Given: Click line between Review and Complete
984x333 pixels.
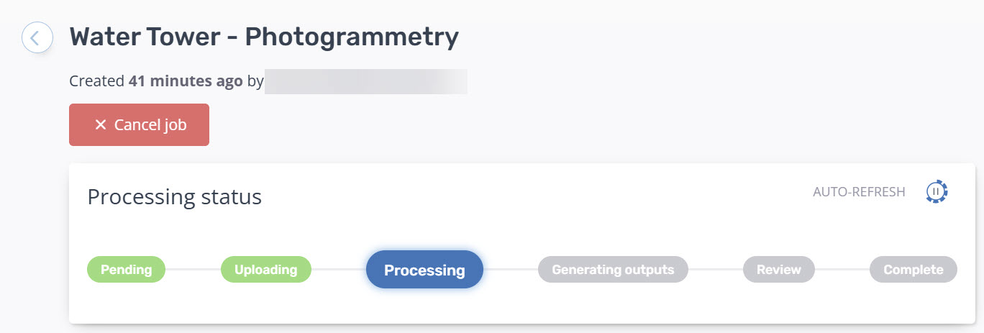Looking at the screenshot, I should coord(842,270).
